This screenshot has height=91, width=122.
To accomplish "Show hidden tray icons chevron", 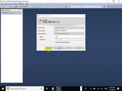I will point(90,89).
